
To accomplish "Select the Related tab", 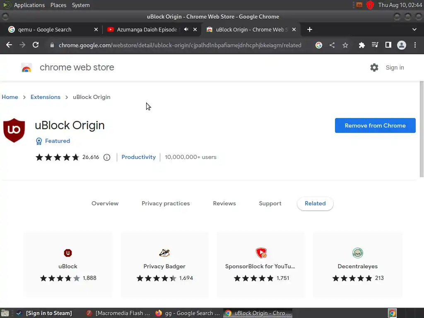I will [x=315, y=204].
